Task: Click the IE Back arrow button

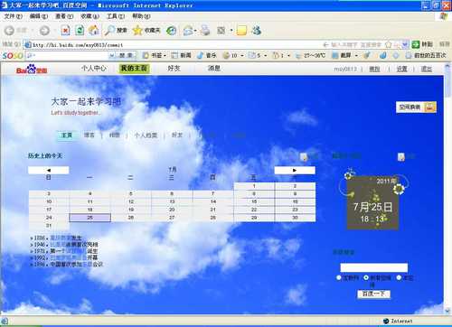Action: click(x=9, y=31)
